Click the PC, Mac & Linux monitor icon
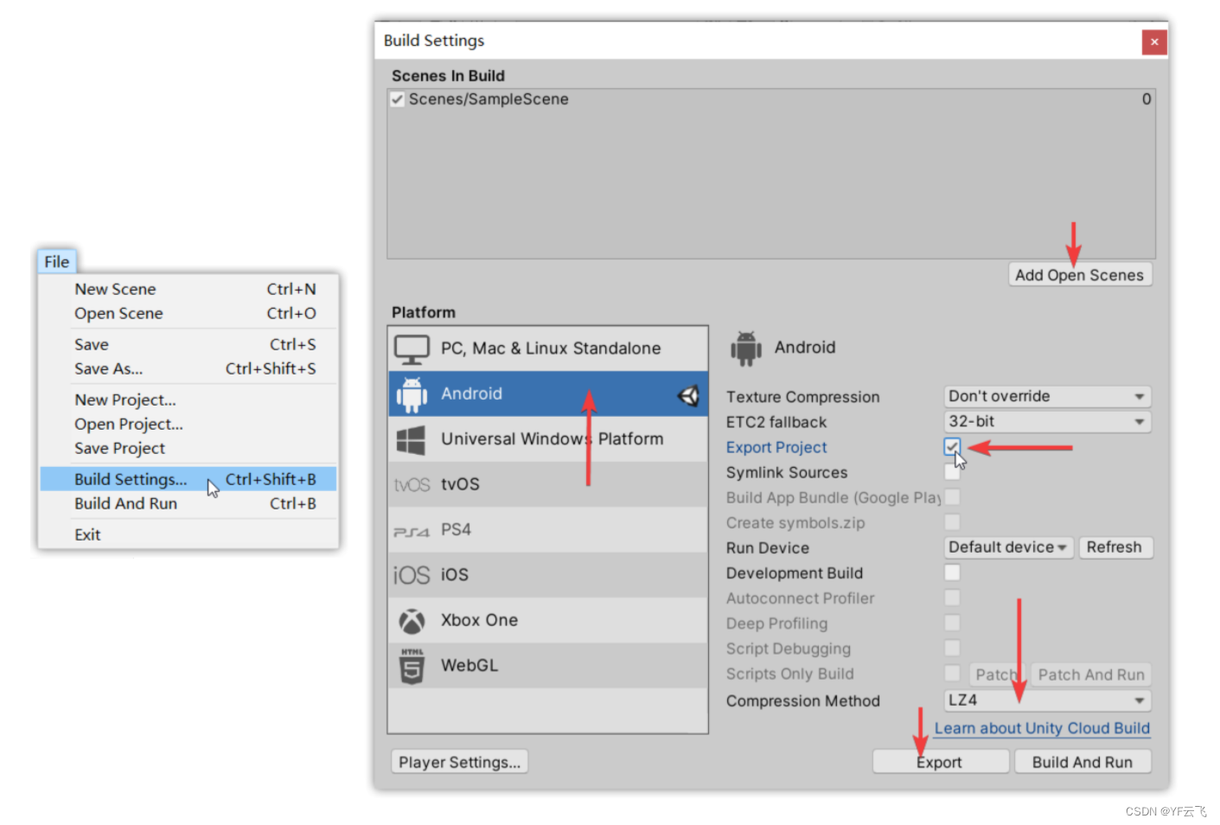The image size is (1220, 825). pos(412,349)
